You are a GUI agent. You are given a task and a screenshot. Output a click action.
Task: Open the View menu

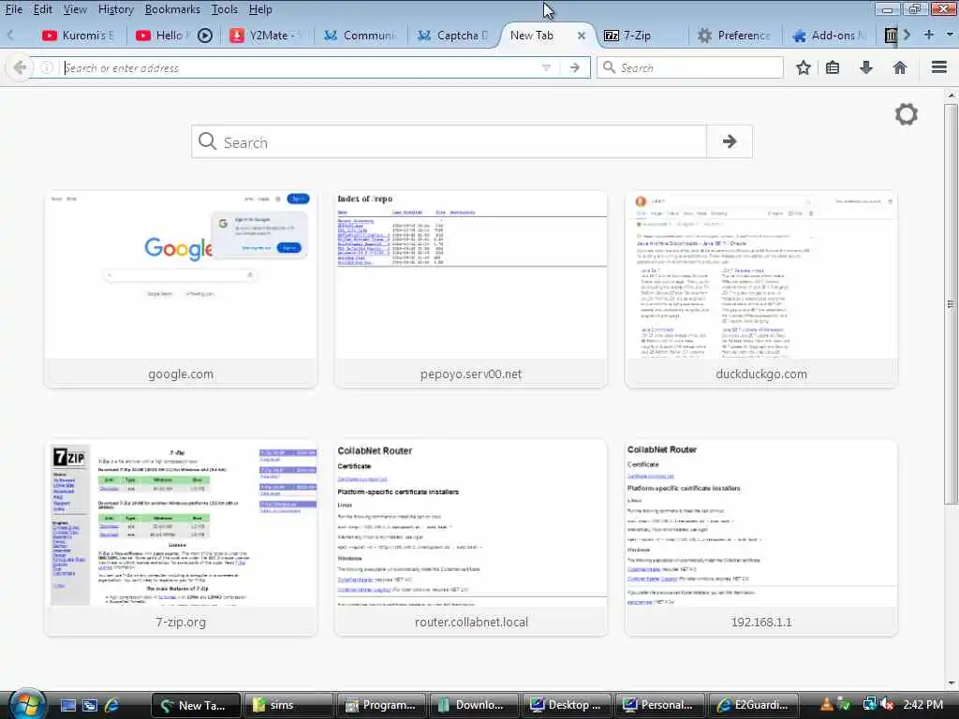[75, 9]
